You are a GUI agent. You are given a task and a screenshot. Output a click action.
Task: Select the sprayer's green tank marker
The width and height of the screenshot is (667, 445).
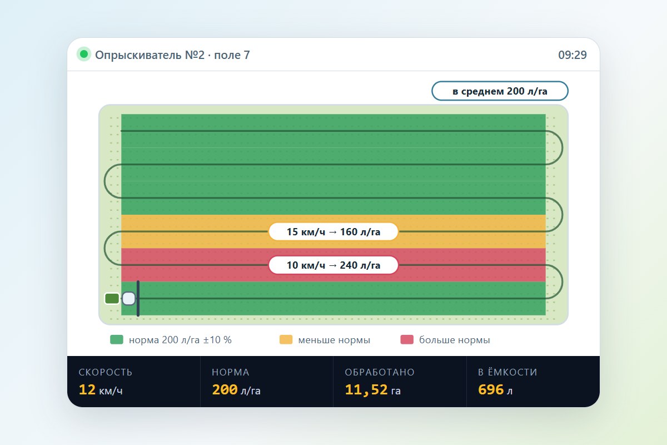[x=112, y=299]
